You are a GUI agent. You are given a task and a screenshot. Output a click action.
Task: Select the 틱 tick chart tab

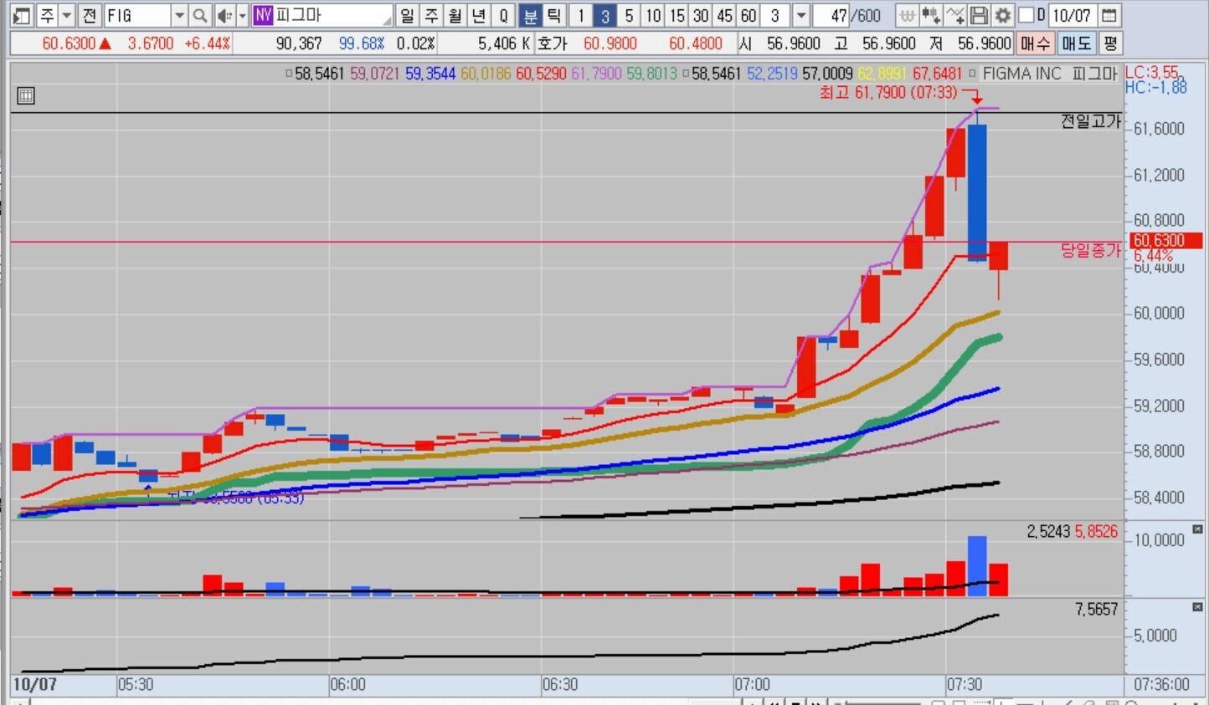coord(553,15)
